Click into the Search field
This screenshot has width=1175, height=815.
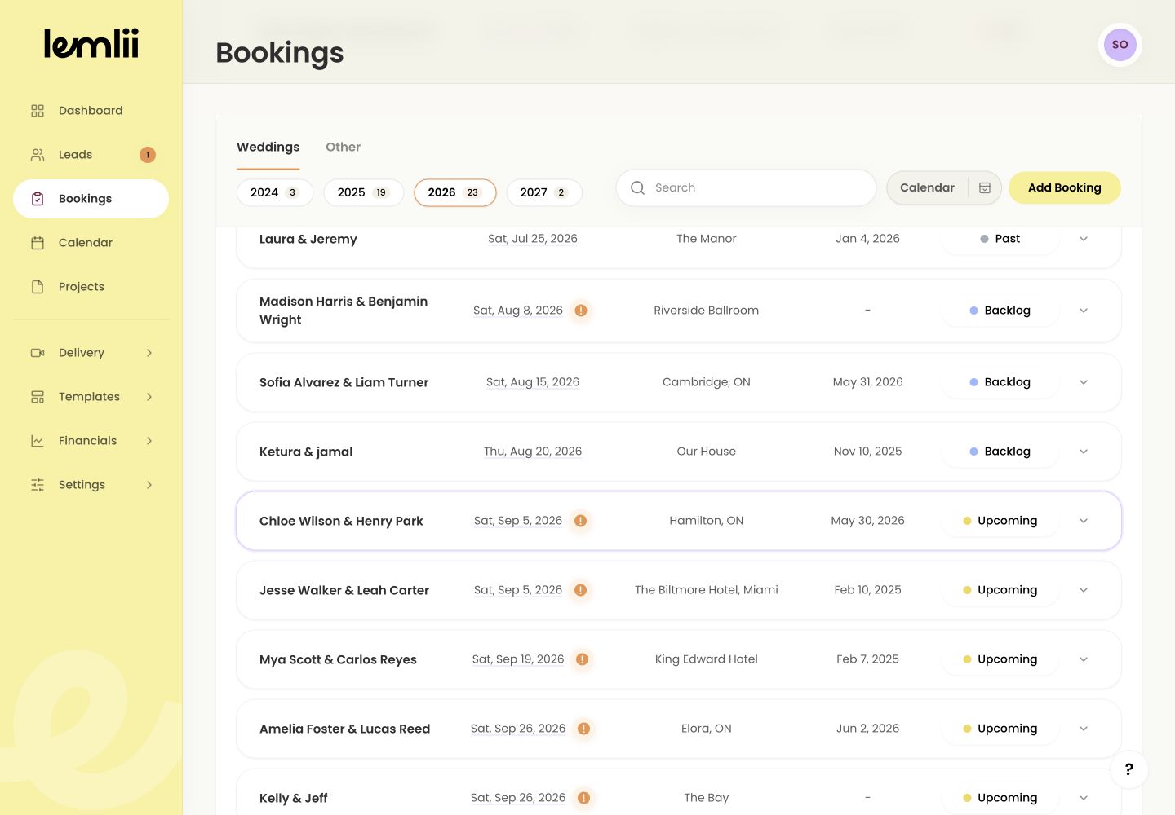746,187
